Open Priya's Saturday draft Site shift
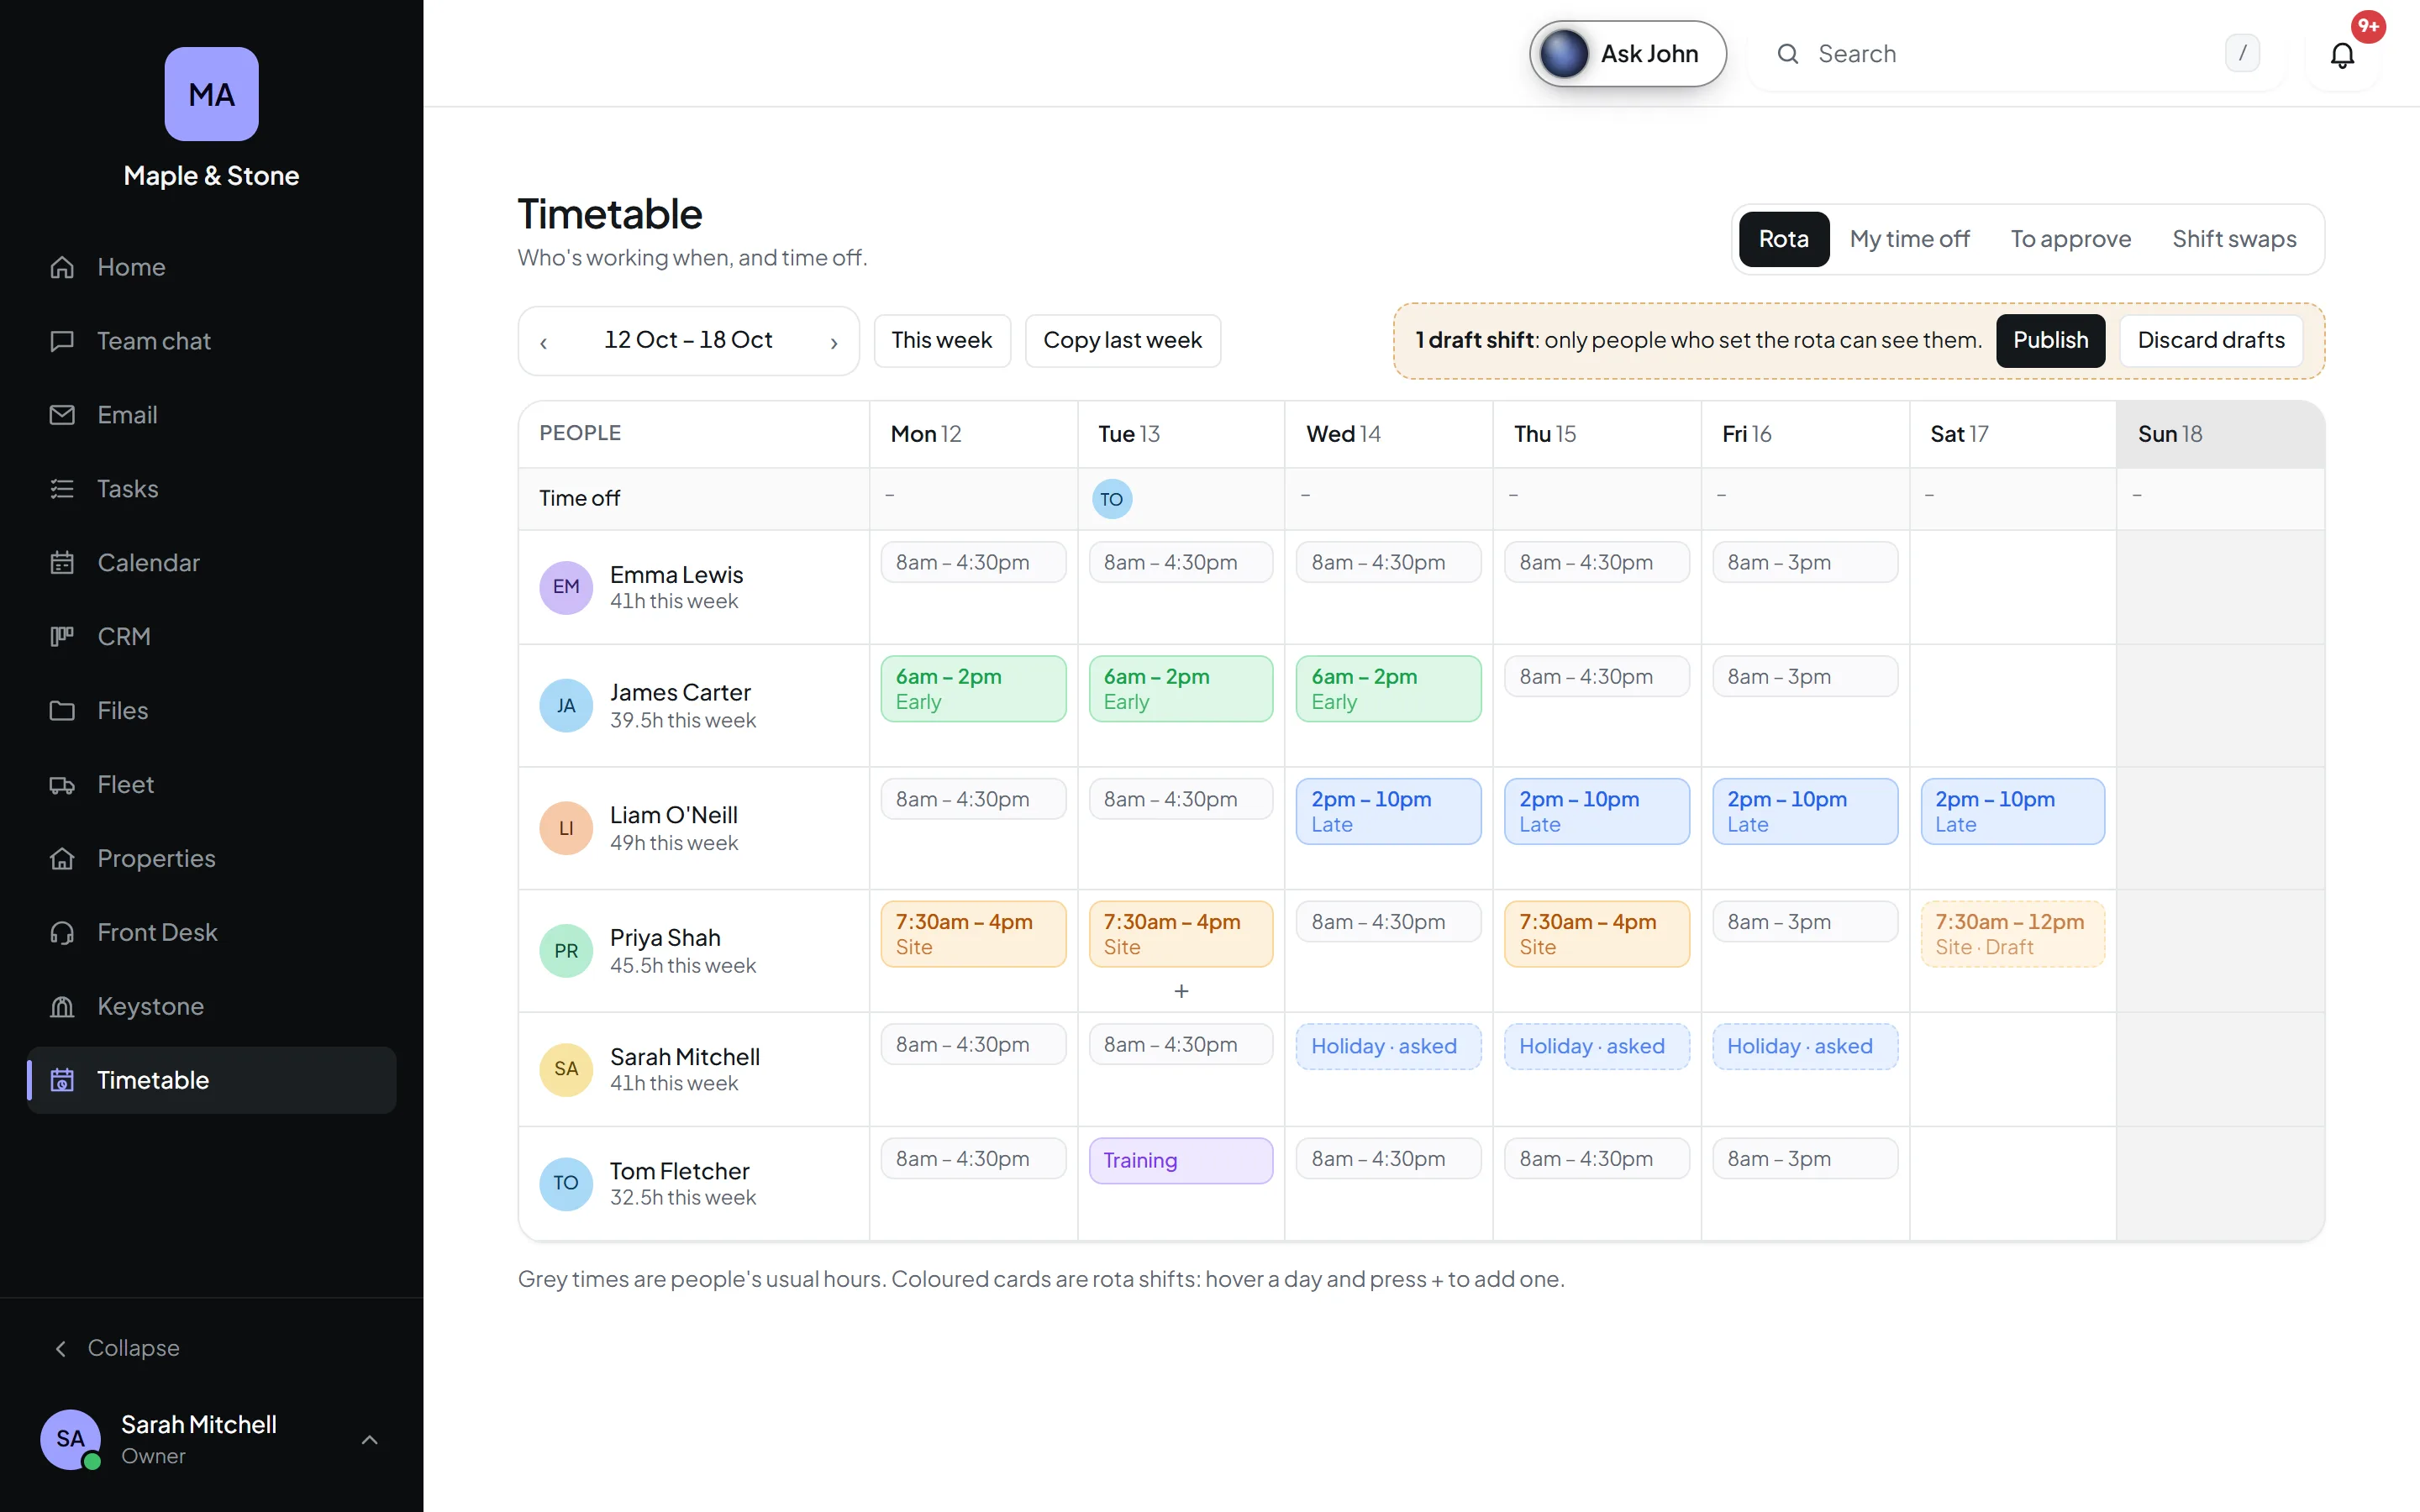Image resolution: width=2420 pixels, height=1512 pixels. click(2012, 934)
